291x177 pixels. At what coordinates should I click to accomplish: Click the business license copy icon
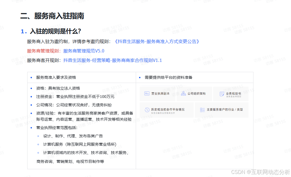click(x=147, y=93)
